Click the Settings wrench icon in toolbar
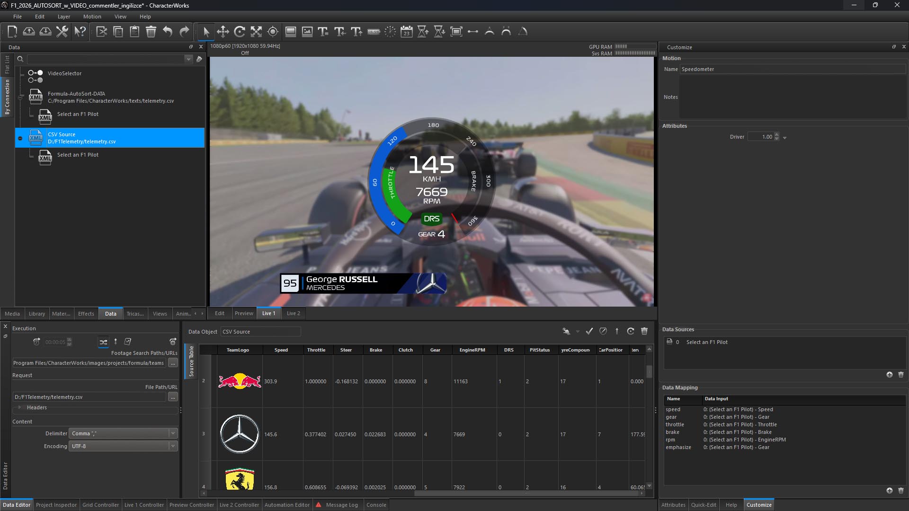 click(x=62, y=32)
